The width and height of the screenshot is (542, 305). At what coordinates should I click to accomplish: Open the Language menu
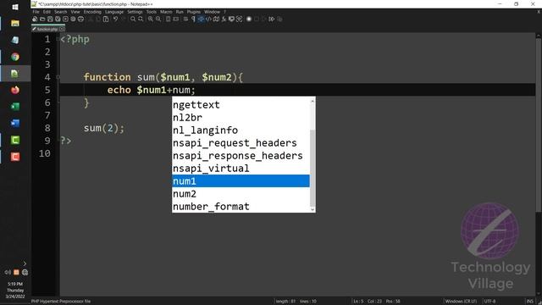click(114, 12)
